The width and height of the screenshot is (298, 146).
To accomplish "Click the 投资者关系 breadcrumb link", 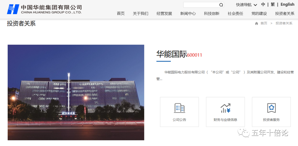I will [284, 23].
